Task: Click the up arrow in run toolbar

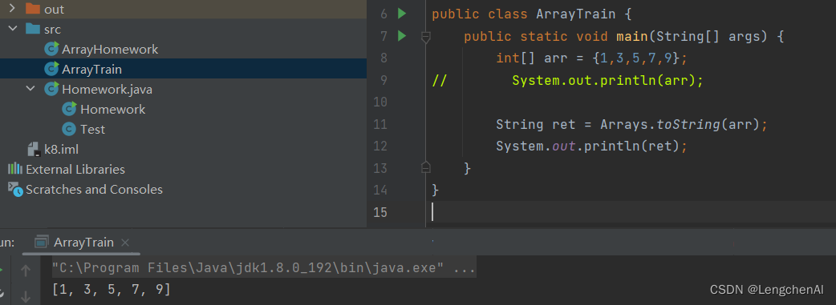Action: 25,271
